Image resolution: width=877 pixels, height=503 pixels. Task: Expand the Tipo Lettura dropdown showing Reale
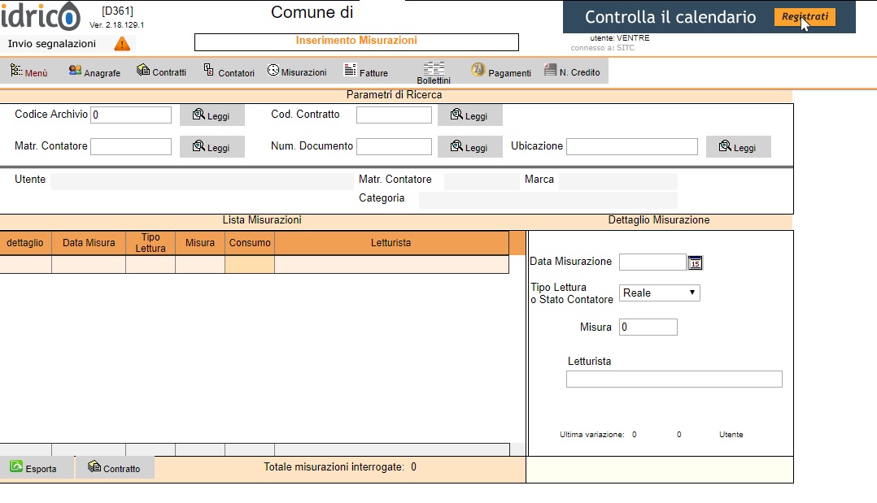pos(660,293)
